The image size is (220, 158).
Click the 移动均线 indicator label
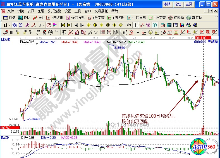pyautogui.click(x=27, y=42)
